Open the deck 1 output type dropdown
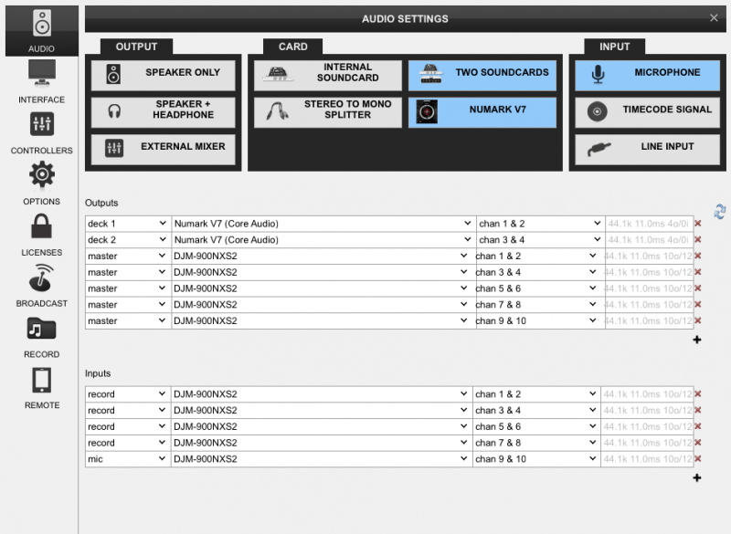This screenshot has width=731, height=534. coord(128,224)
